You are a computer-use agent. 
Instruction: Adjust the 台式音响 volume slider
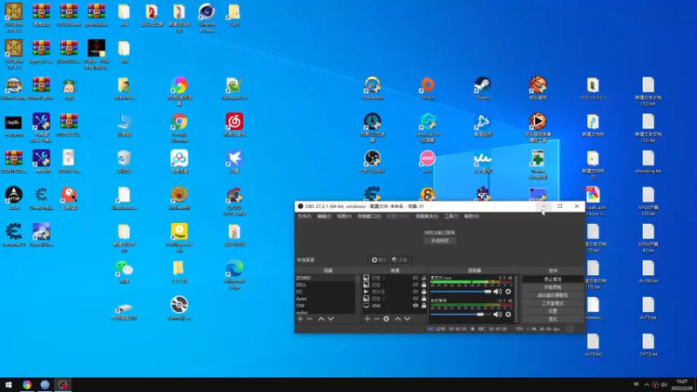click(461, 314)
